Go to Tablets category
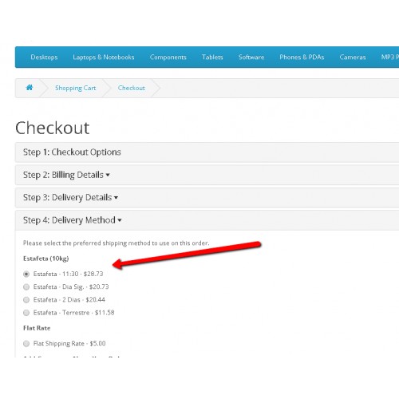This screenshot has width=399, height=399. pyautogui.click(x=212, y=57)
